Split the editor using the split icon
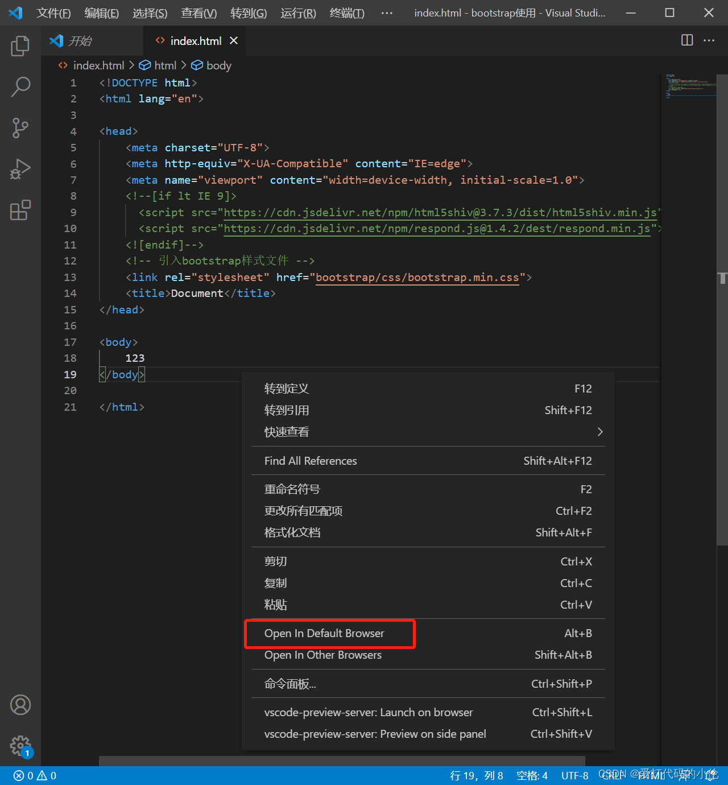Screen dimensions: 728x785 [687, 40]
